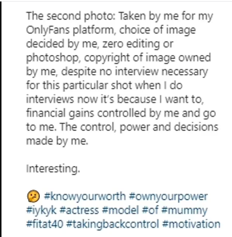Open the #takingbackcontrol hashtag
This screenshot has height=237, width=232.
tap(113, 224)
